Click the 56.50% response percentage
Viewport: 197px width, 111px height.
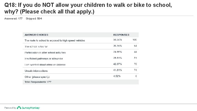coord(118,40)
